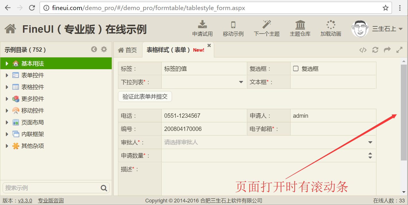Image resolution: width=408 pixels, height=205 pixels.
Task: Open the 申请试用 download icon
Action: pos(202,24)
